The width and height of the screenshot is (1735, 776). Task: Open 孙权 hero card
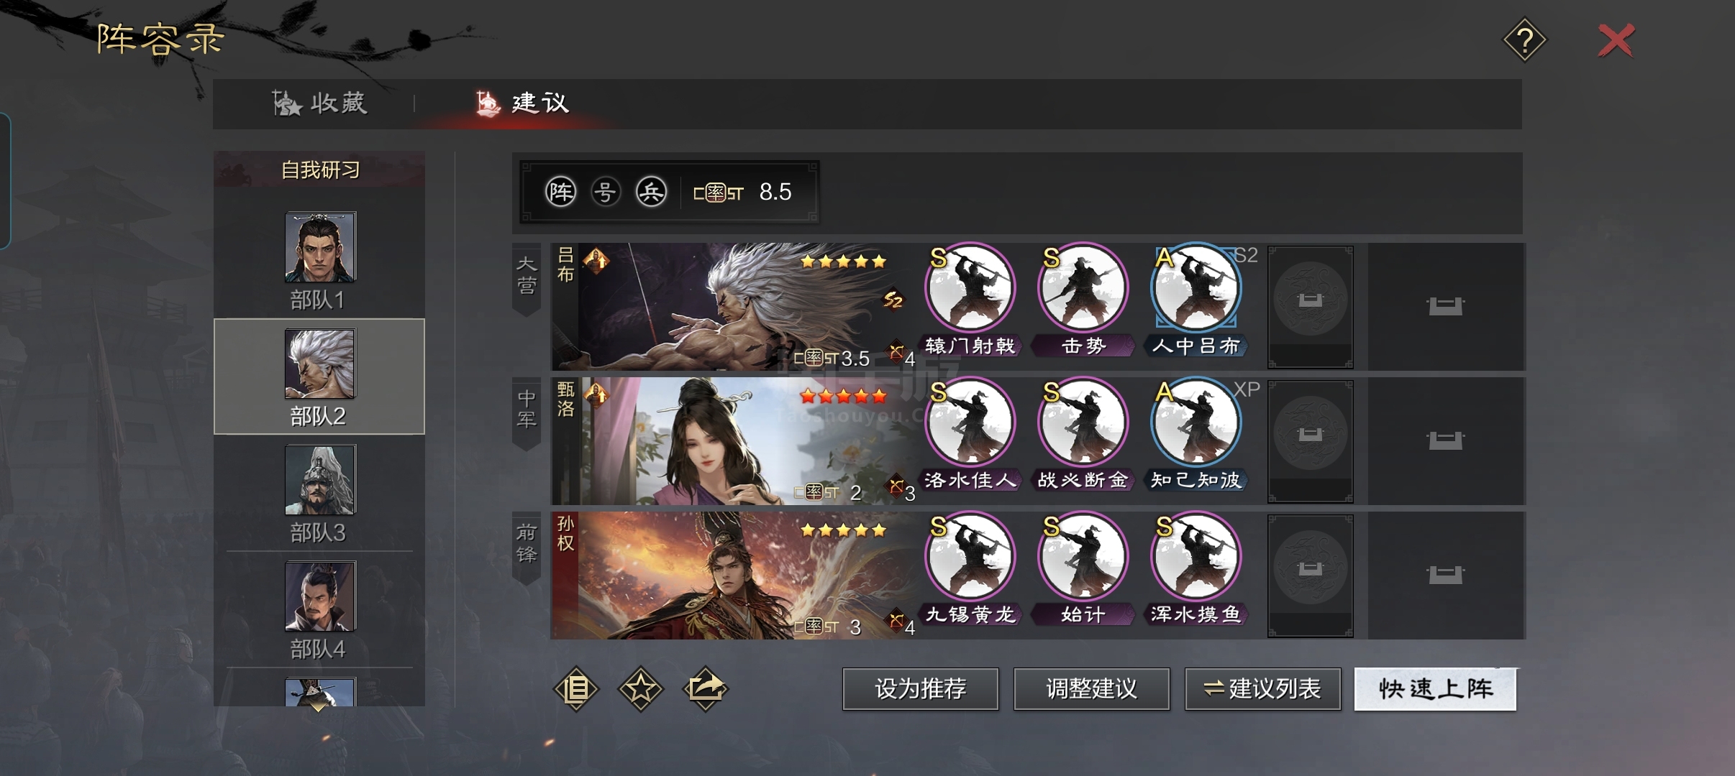click(x=734, y=576)
